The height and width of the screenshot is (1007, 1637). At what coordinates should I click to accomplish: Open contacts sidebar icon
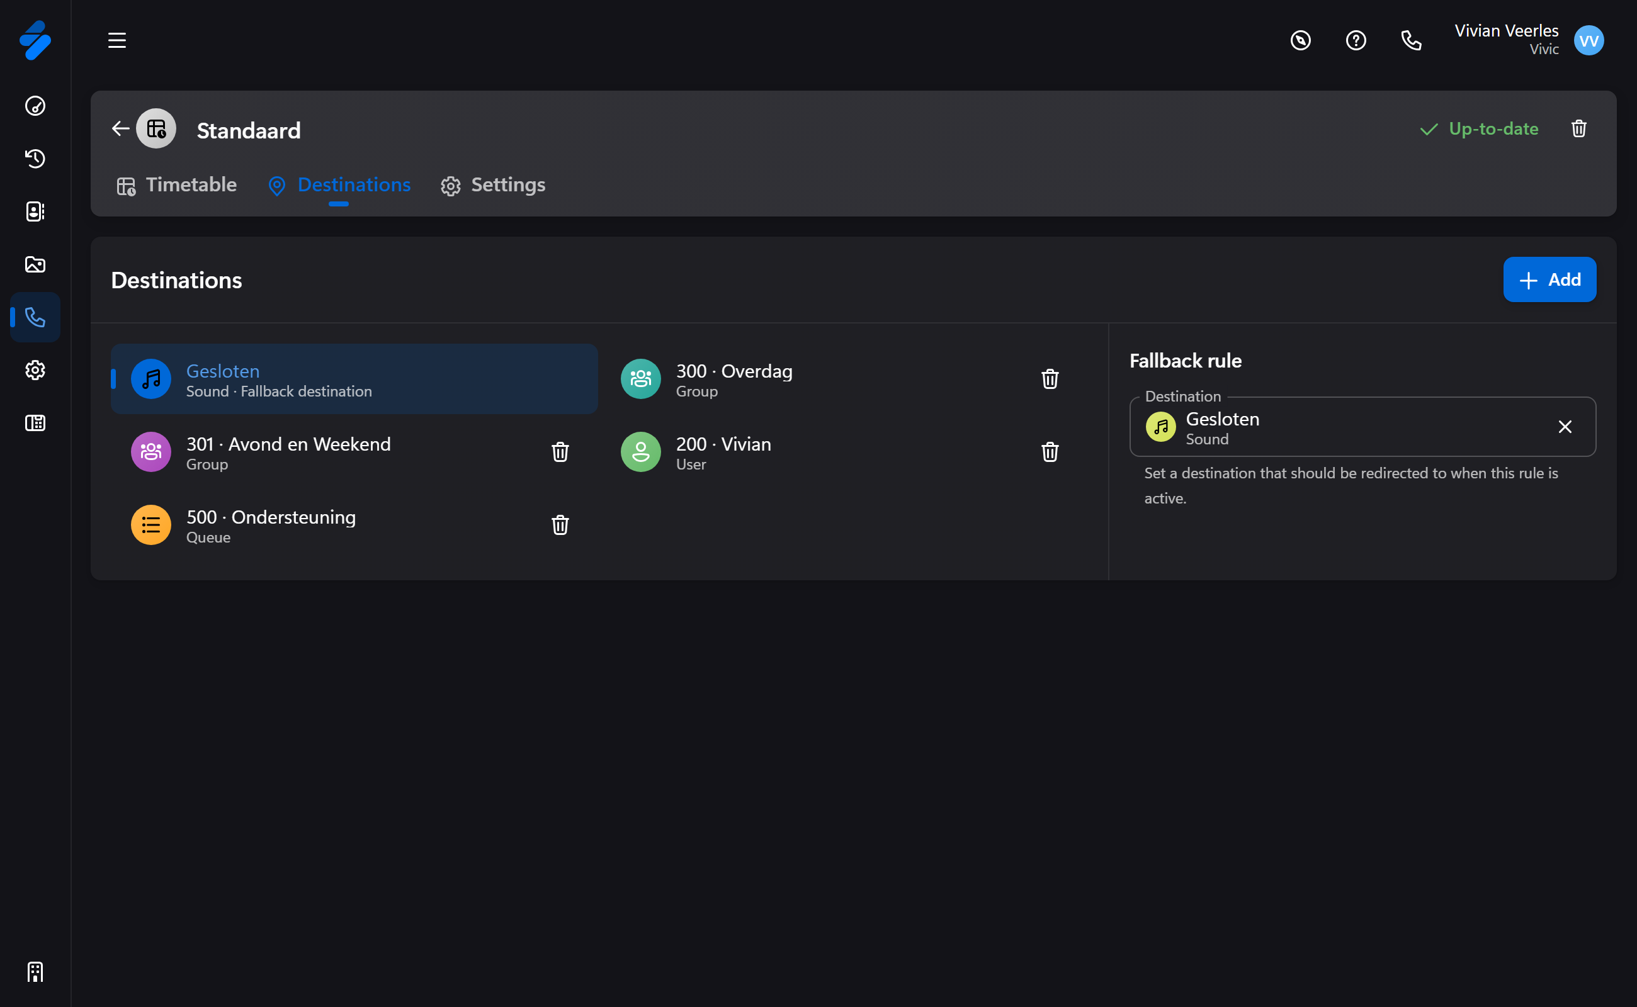click(x=35, y=211)
